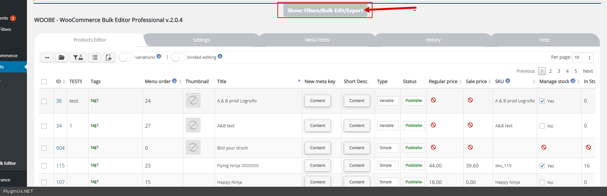
Task: Open product ID 904 link
Action: (60, 148)
